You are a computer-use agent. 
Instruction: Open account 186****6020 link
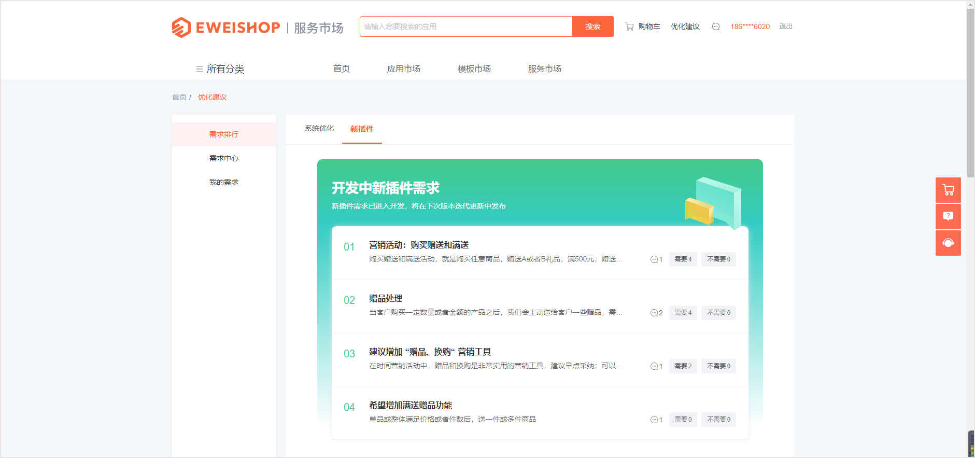coord(750,26)
